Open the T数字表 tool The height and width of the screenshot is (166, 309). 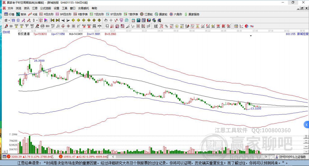pyautogui.click(x=131, y=14)
